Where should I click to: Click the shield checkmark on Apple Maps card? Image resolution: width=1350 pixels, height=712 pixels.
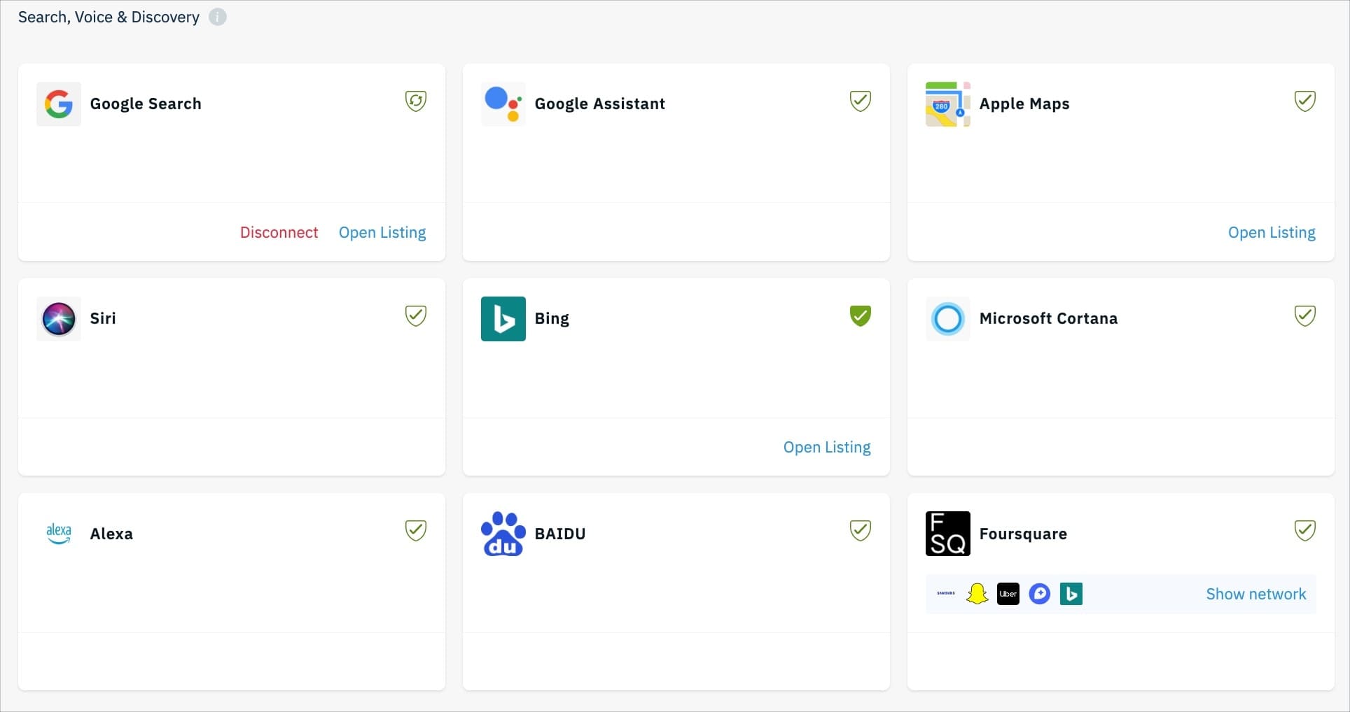tap(1305, 101)
